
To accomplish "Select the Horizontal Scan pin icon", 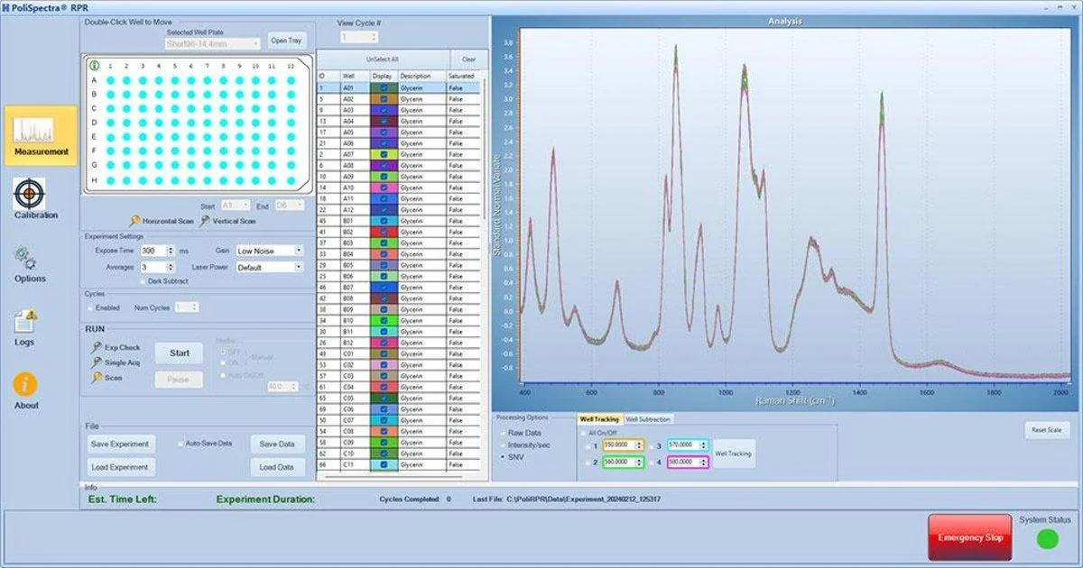I will pyautogui.click(x=134, y=221).
